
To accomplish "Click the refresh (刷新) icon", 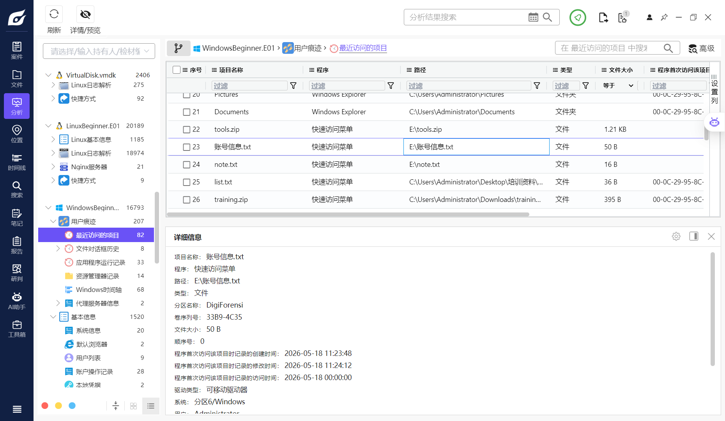I will (54, 14).
